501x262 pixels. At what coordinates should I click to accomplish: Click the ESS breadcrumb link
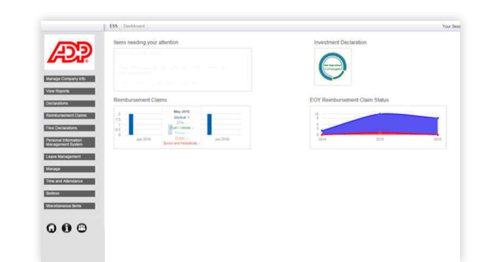[x=114, y=26]
